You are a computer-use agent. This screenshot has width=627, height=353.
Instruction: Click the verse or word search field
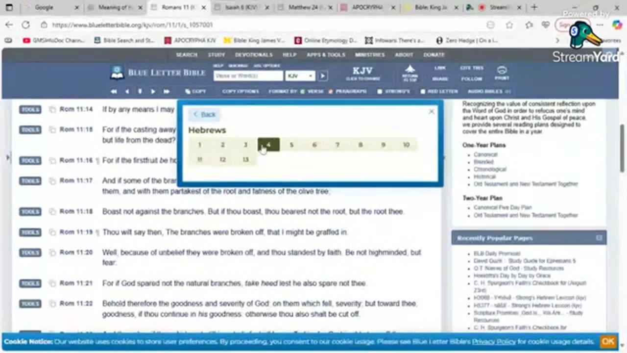click(248, 76)
